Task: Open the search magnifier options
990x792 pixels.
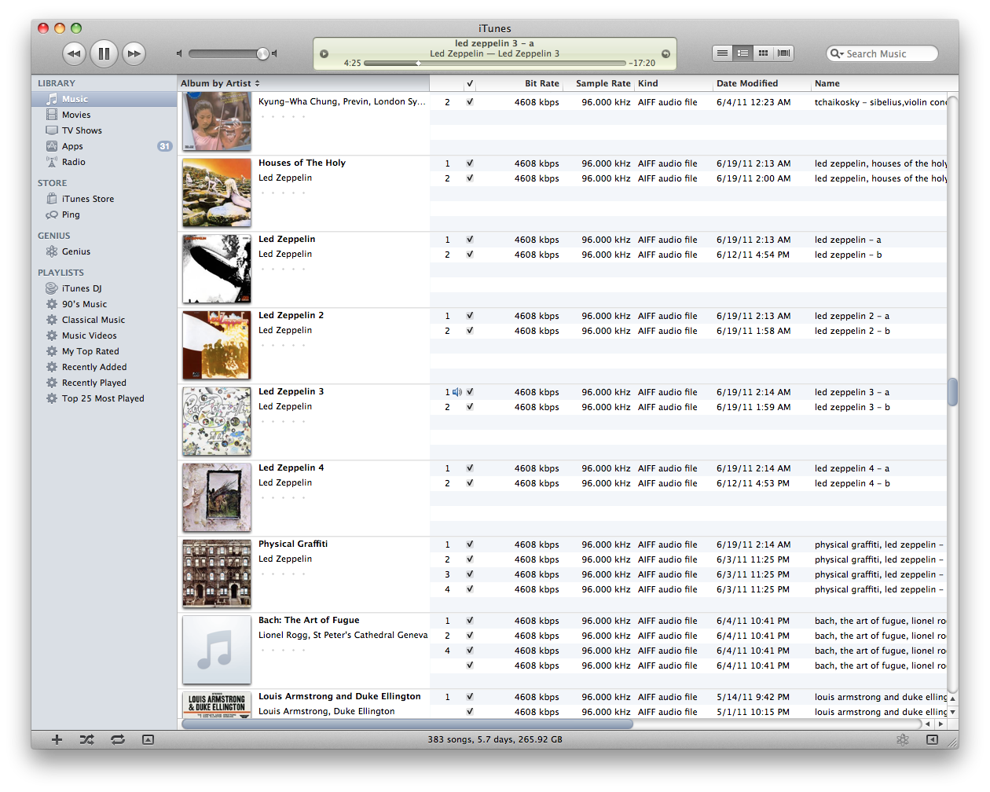Action: pyautogui.click(x=837, y=53)
